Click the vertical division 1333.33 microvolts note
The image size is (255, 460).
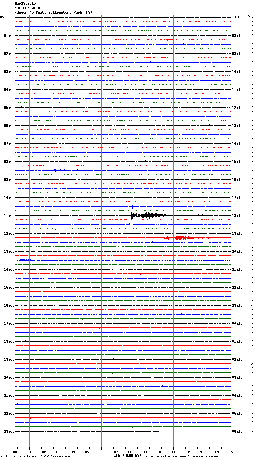[x=38, y=456]
